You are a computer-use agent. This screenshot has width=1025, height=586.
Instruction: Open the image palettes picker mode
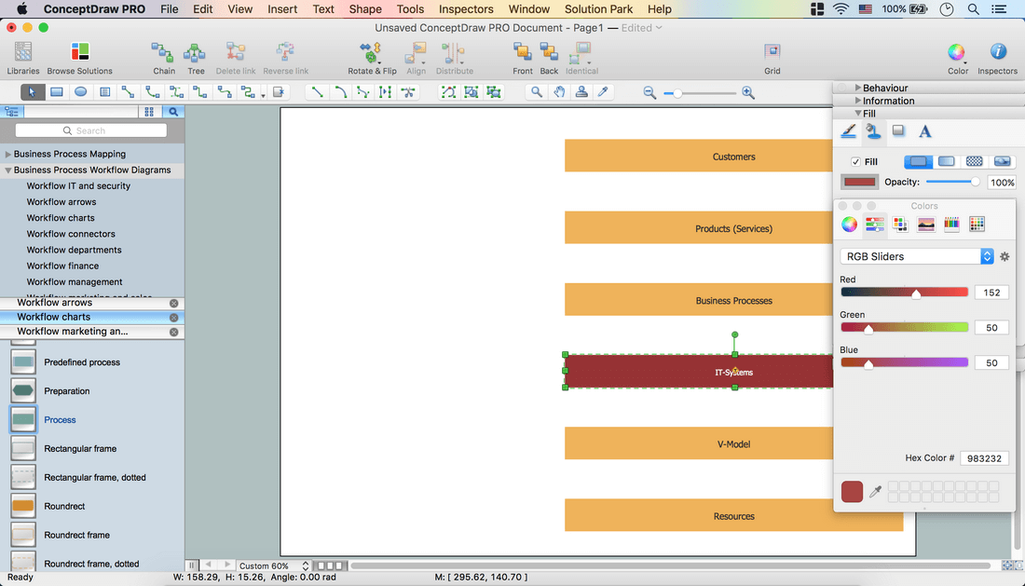(x=925, y=225)
